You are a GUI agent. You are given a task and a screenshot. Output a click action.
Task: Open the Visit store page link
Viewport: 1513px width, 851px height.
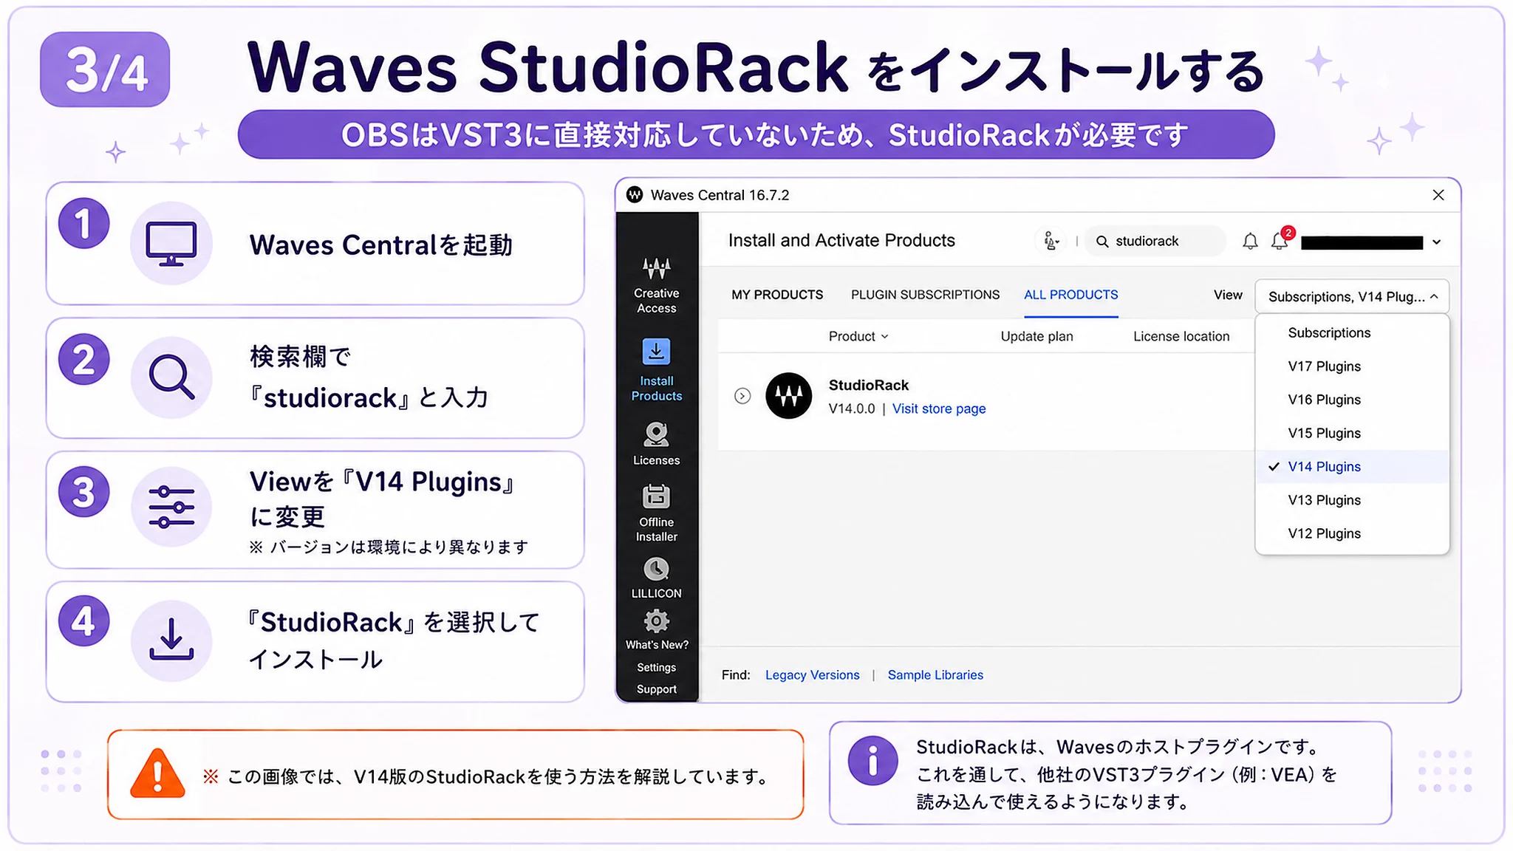(x=938, y=409)
